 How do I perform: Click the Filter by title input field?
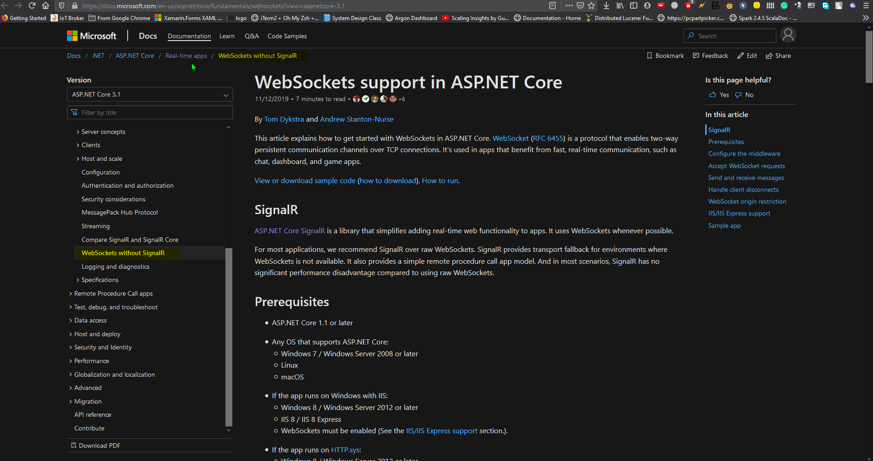(x=150, y=112)
